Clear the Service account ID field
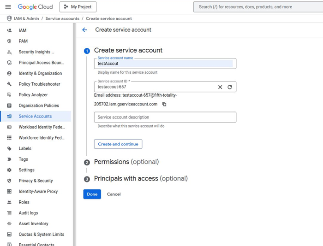Viewport: 323px width, 246px height. pos(220,87)
